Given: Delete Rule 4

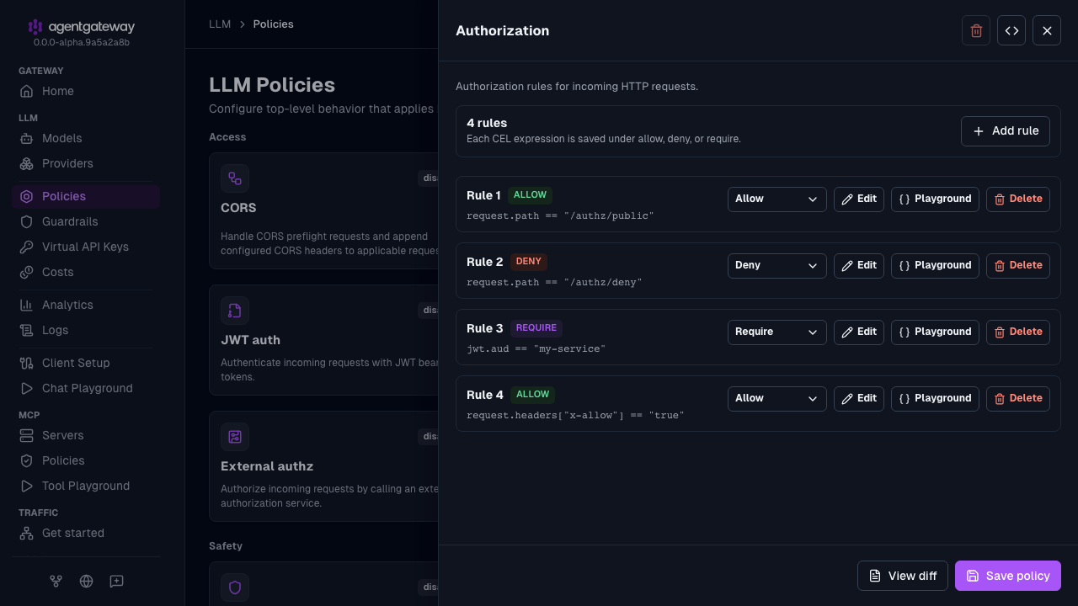Looking at the screenshot, I should pos(1018,399).
